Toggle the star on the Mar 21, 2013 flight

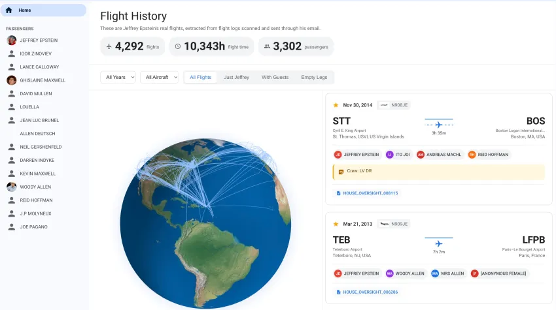point(336,224)
